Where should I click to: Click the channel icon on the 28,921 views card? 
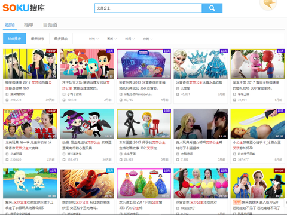(121, 154)
